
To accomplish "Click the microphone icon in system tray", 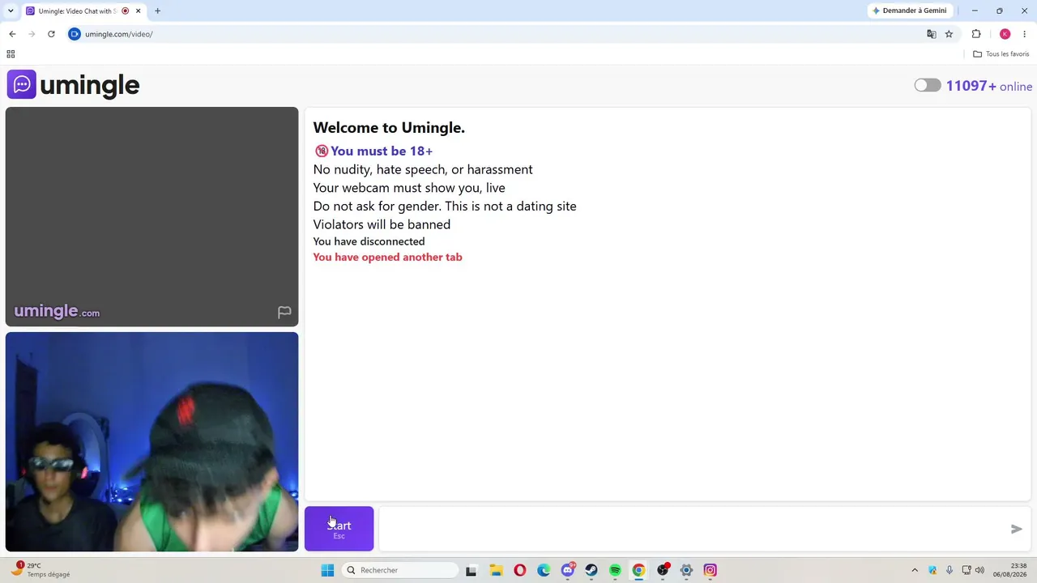I will click(950, 570).
